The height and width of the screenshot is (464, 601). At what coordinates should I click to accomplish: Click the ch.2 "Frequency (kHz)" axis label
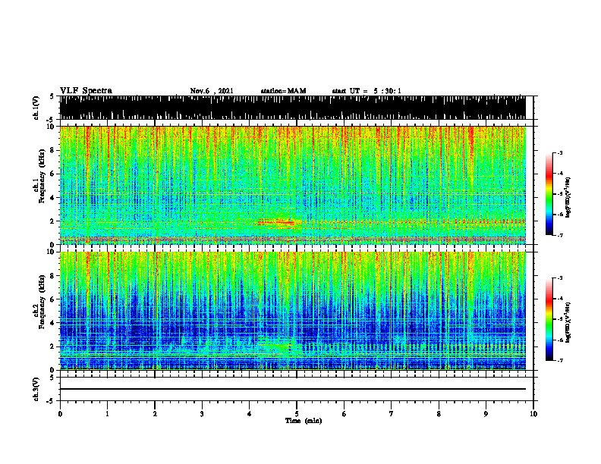point(42,302)
